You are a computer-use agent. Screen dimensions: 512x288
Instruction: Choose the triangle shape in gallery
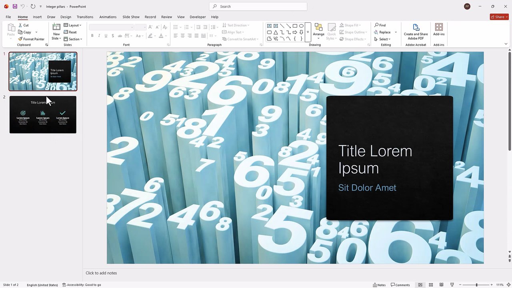click(x=276, y=32)
